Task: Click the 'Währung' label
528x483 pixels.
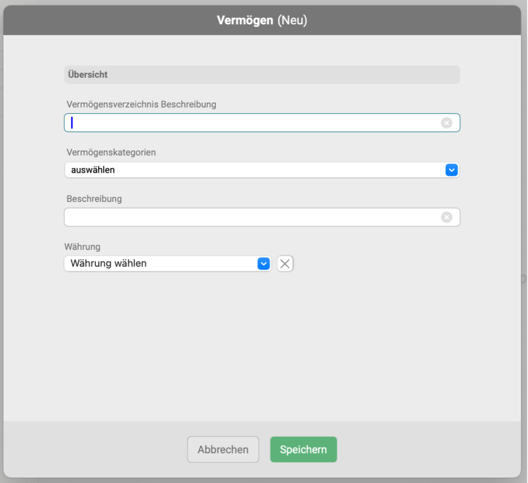Action: coord(82,247)
